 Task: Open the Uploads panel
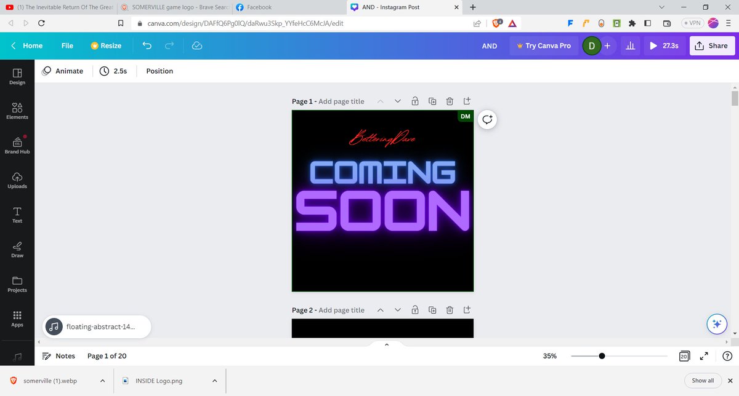tap(17, 180)
